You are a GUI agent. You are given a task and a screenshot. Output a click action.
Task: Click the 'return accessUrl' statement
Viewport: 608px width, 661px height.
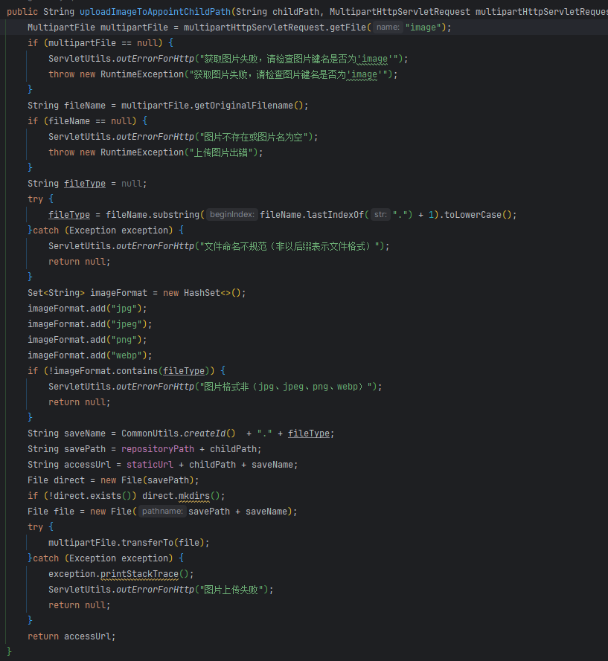coord(71,636)
